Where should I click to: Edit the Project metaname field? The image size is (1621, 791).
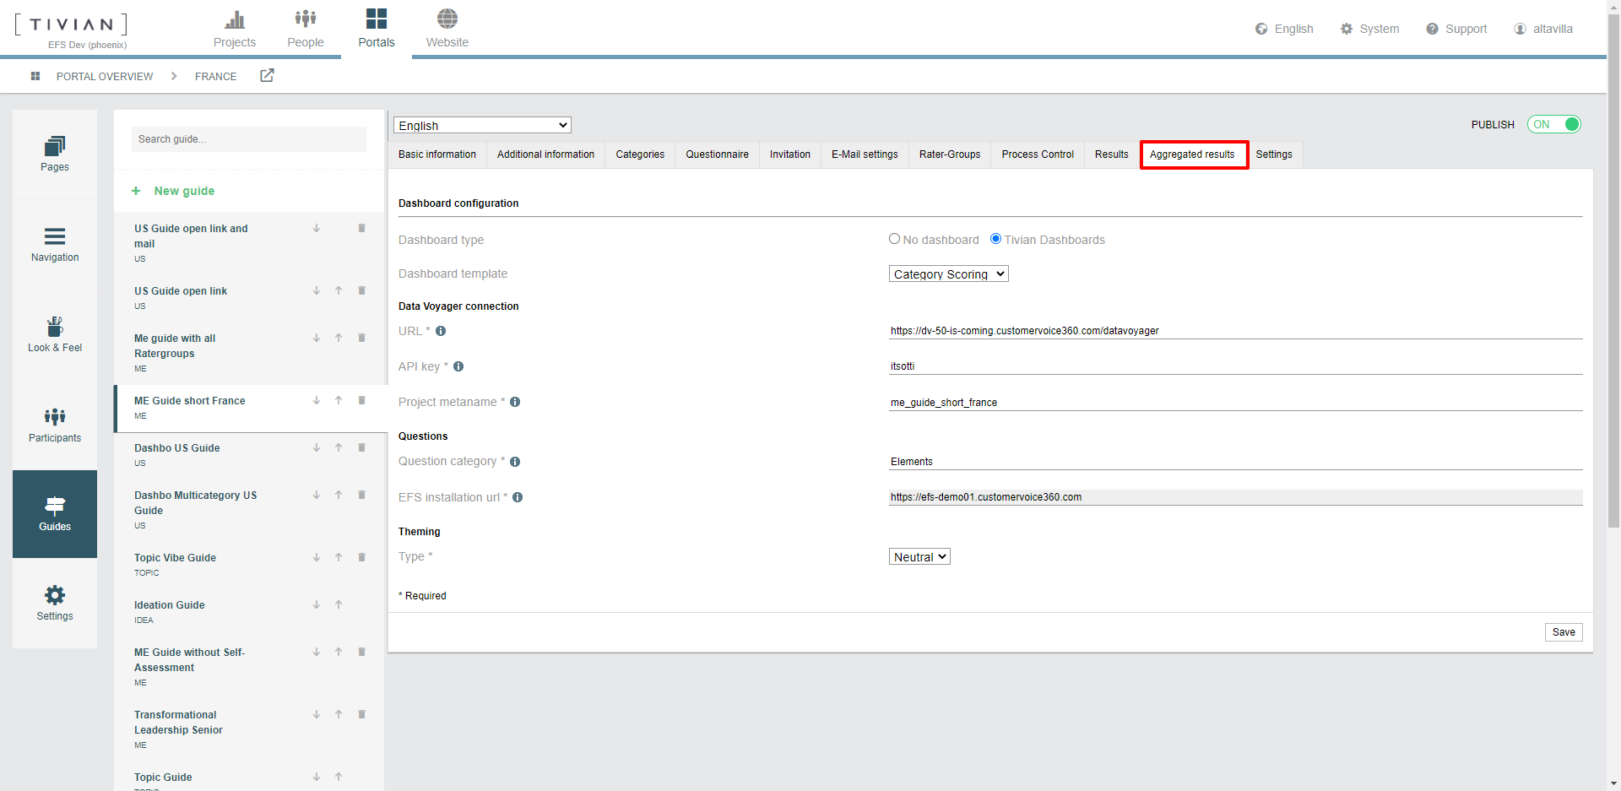[1235, 403]
